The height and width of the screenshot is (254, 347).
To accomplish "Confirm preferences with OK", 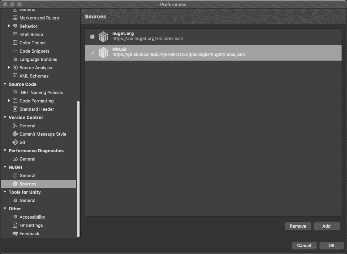I will pyautogui.click(x=331, y=245).
